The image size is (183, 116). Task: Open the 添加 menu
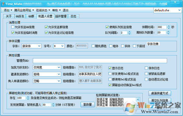click(8, 10)
